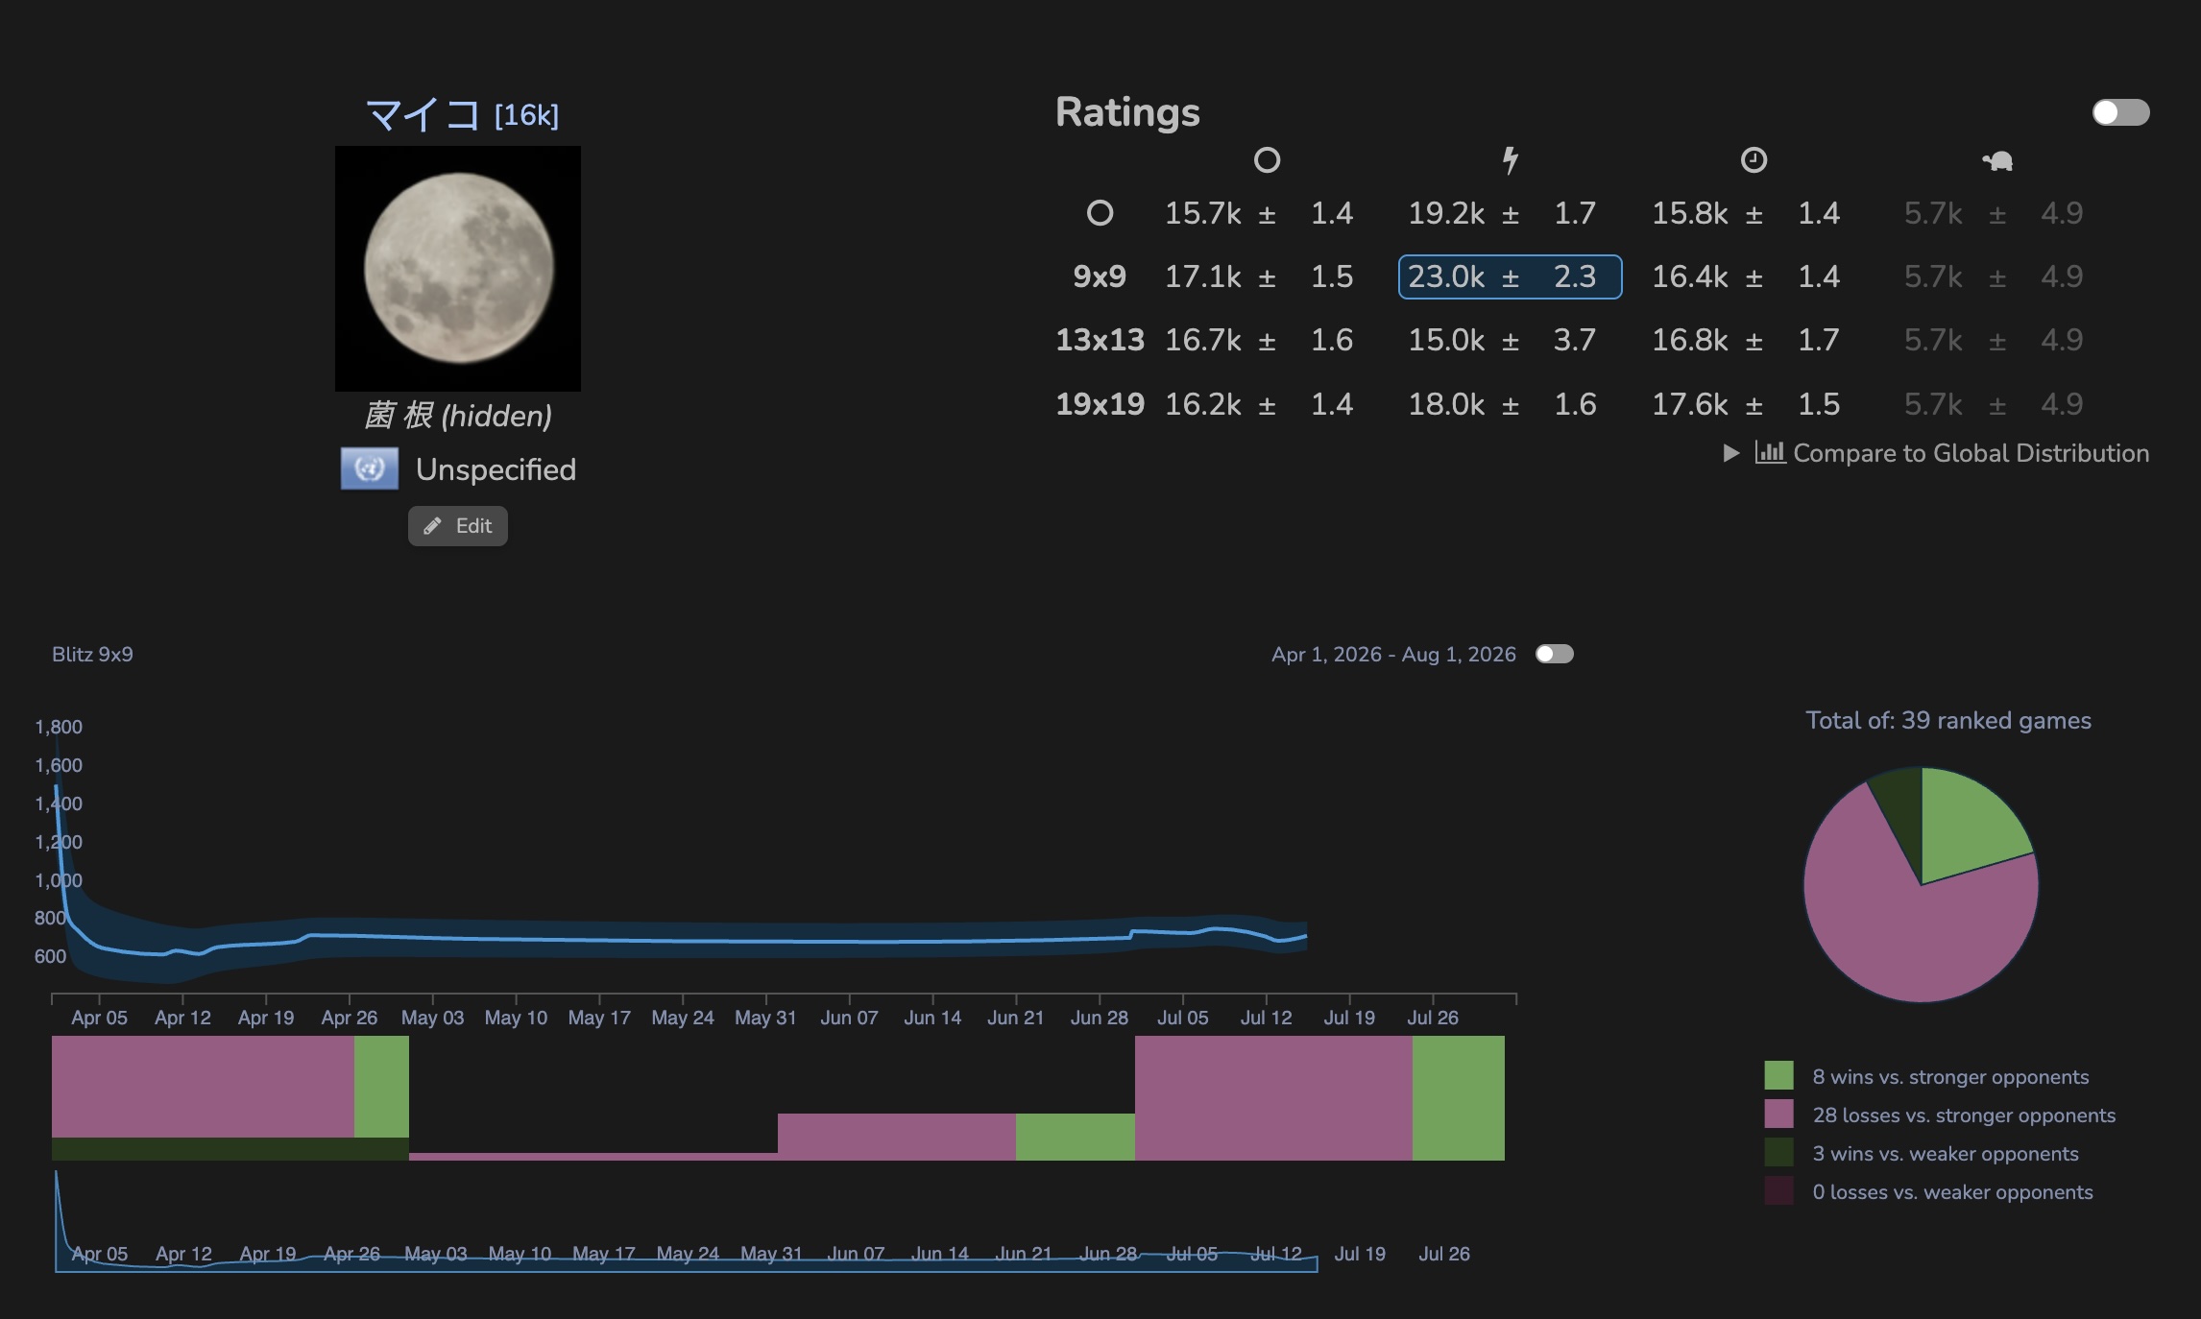Click the correspondence turtle icon

pyautogui.click(x=1997, y=161)
